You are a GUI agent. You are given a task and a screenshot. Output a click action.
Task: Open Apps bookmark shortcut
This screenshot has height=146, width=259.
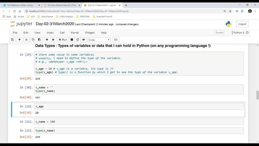point(7,17)
